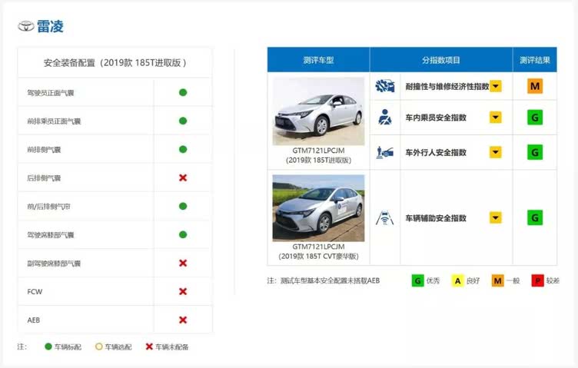Click the 车辆辅助安全指数 label
Image resolution: width=578 pixels, height=368 pixels.
(x=436, y=218)
